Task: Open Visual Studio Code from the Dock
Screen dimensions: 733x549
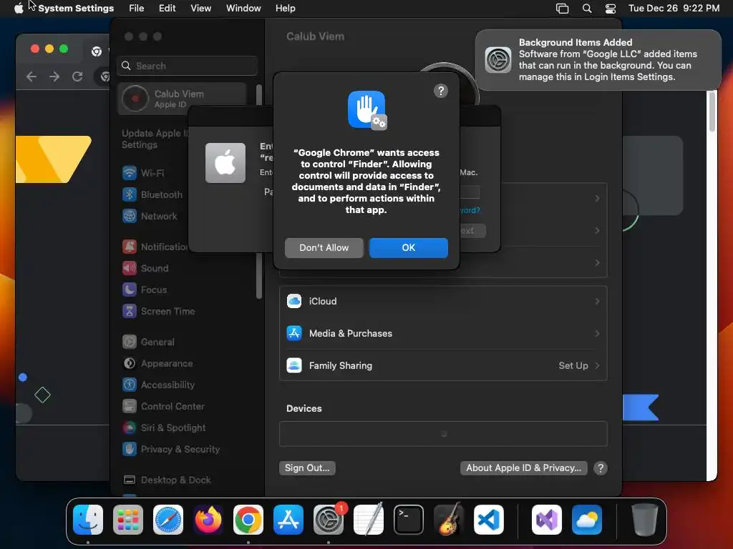Action: (489, 520)
